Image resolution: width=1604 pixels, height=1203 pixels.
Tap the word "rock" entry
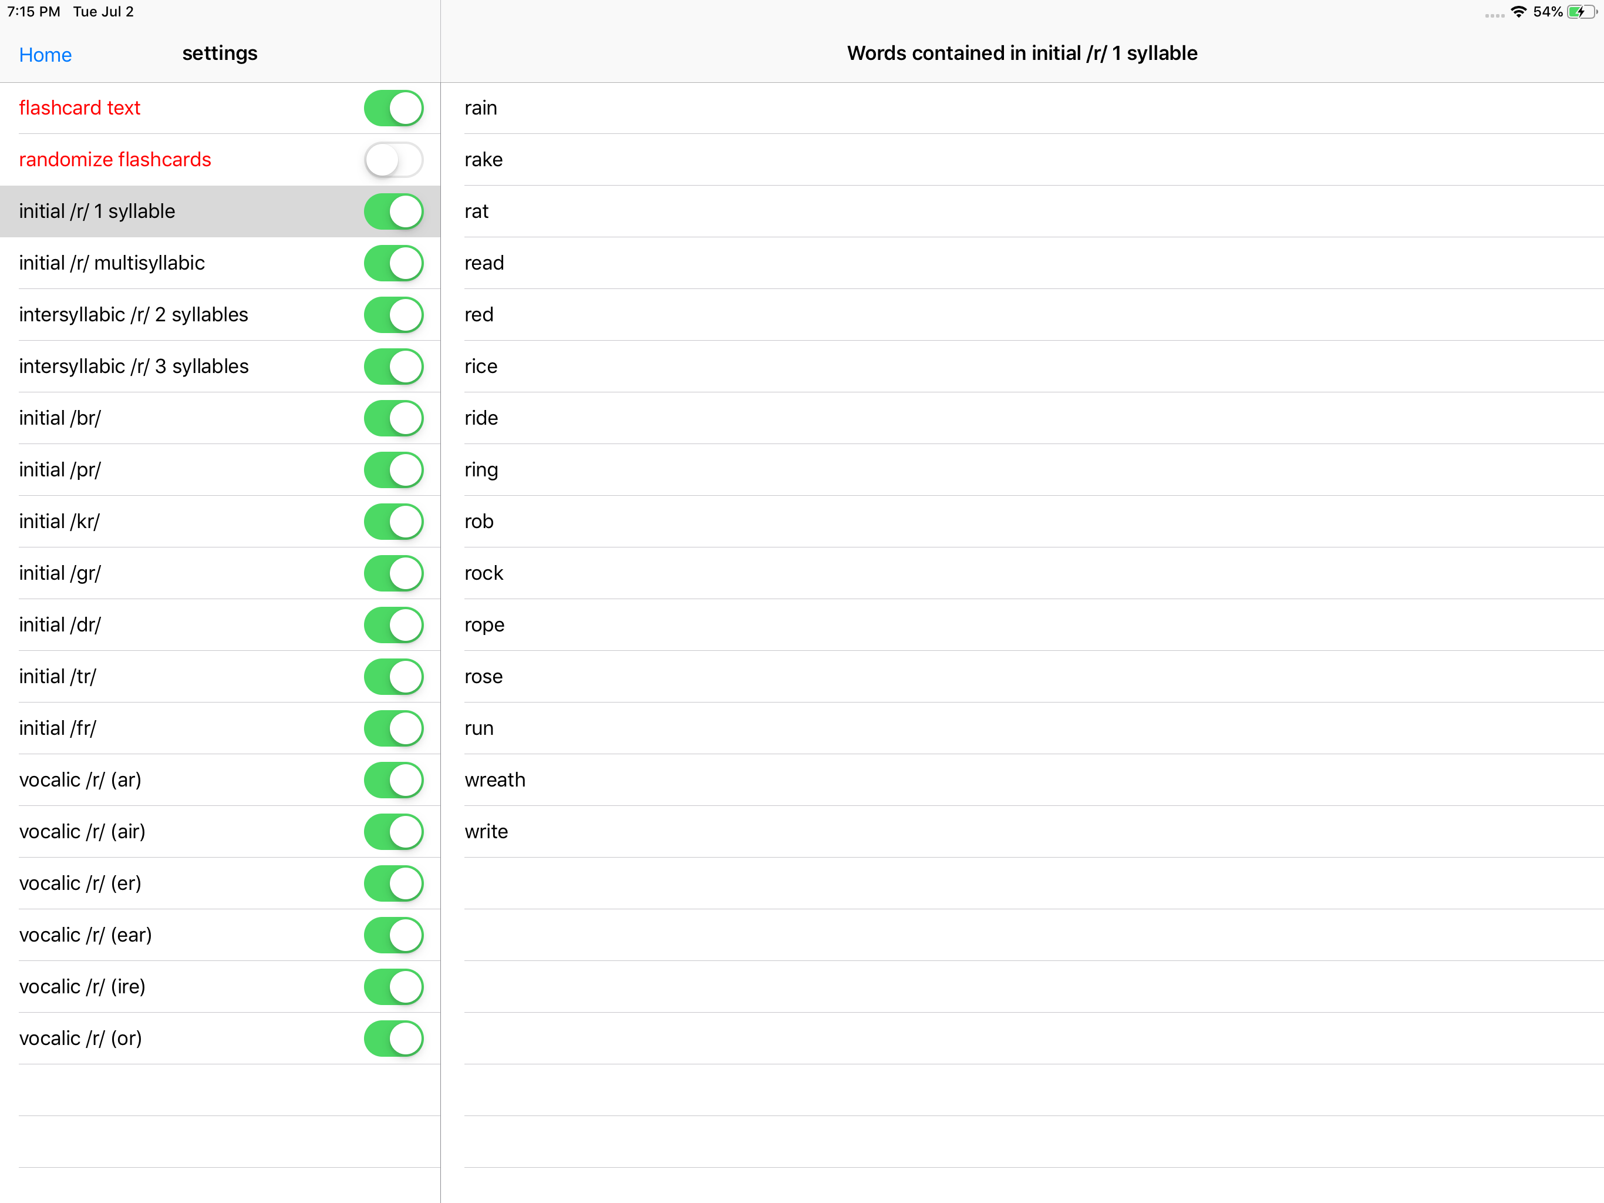(484, 573)
